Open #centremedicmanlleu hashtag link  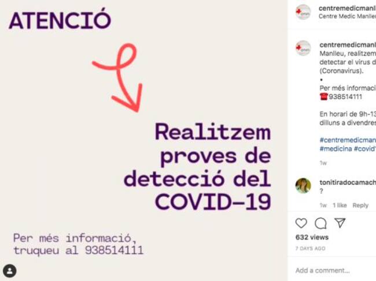[x=348, y=140]
